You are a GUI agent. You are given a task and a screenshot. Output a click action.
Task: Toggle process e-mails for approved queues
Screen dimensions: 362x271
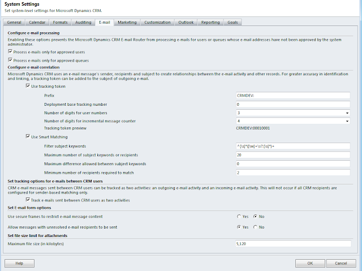[x=11, y=60]
